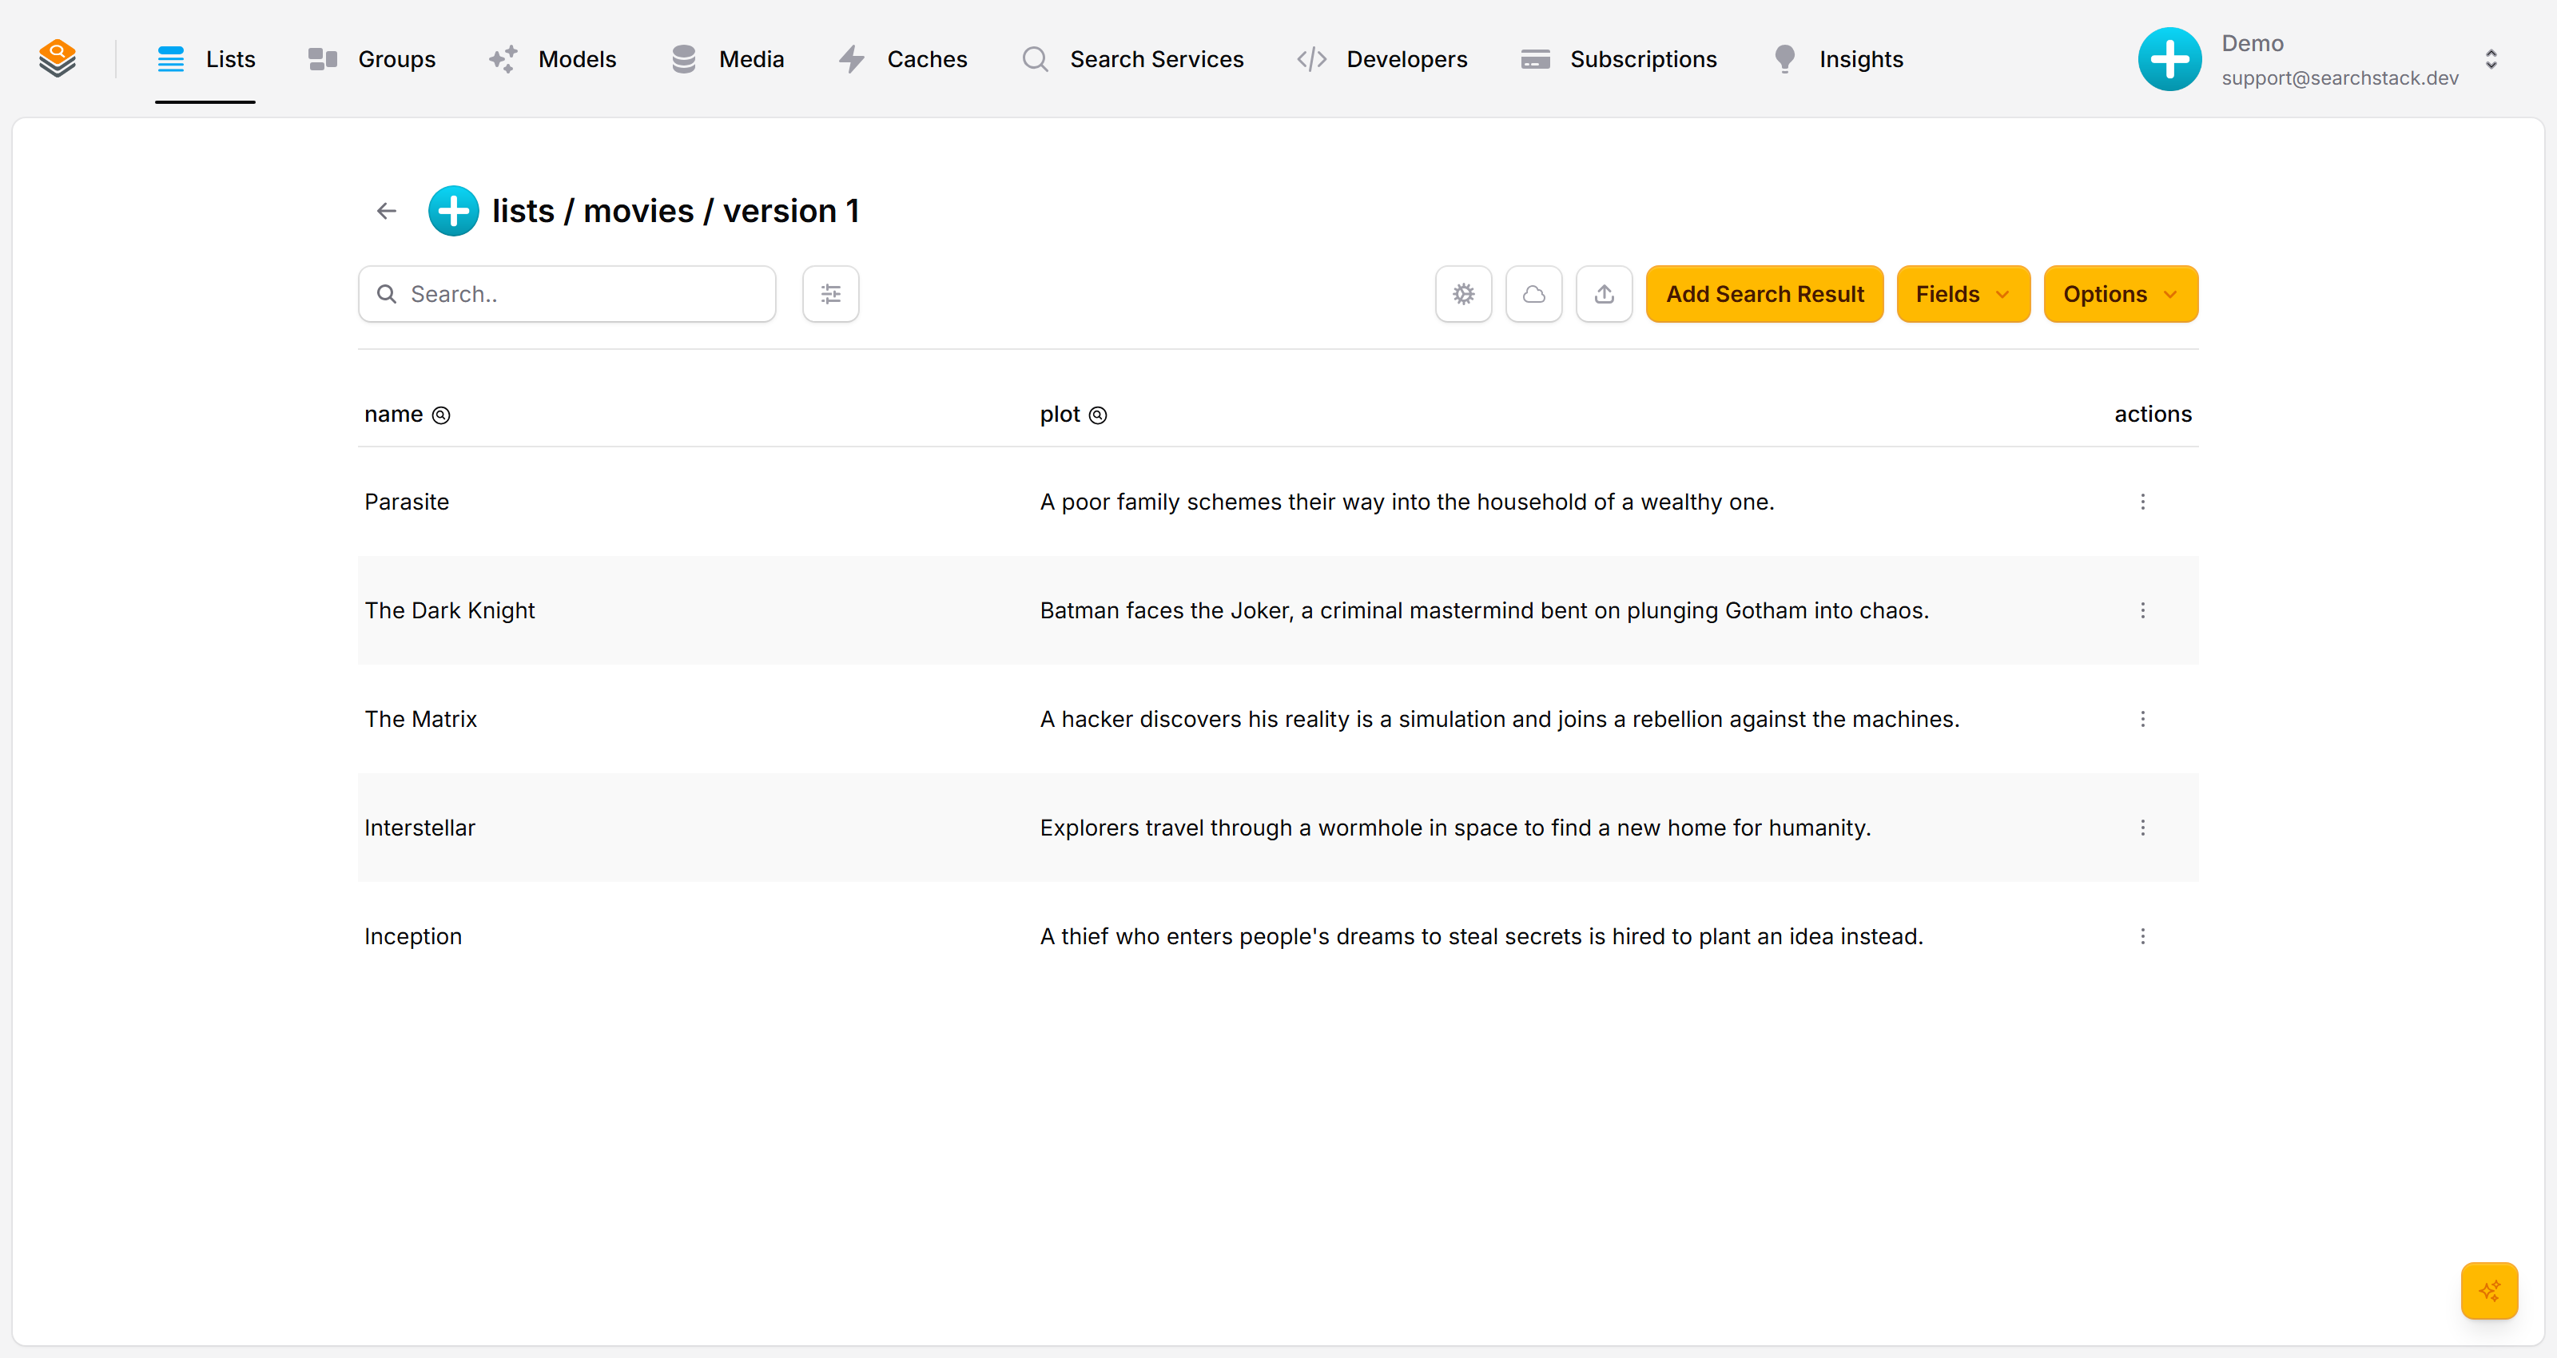Open actions menu for the Inception row
The height and width of the screenshot is (1358, 2557).
tap(2143, 936)
